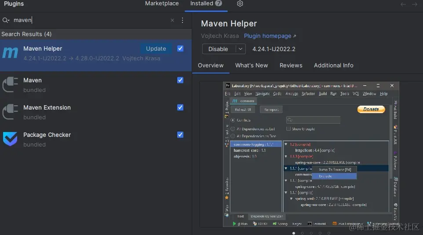Click the Maven Helper screenshot preview
The image size is (423, 235).
tap(311, 154)
